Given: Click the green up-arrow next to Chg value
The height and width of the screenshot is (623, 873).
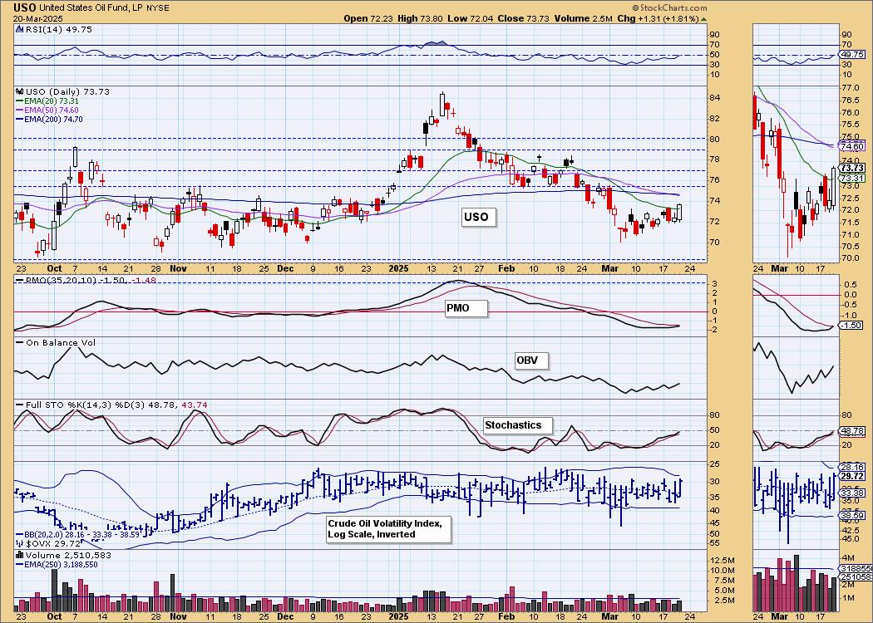Looking at the screenshot, I should point(703,18).
